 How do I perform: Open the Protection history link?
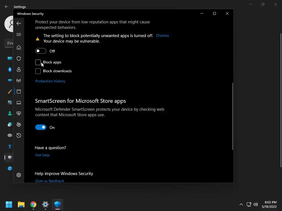(50, 81)
